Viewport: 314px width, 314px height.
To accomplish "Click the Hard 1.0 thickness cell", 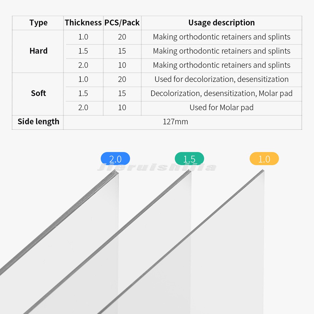I will pos(83,37).
